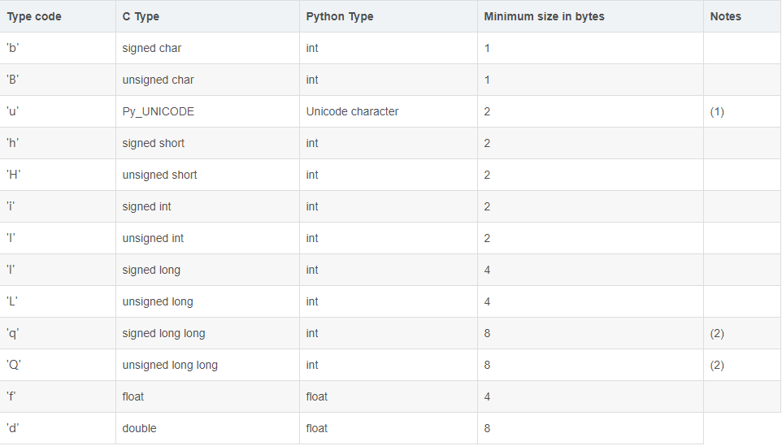Viewport: 782px width, 446px height.
Task: Click the 'f' type code cell
Action: coord(12,396)
